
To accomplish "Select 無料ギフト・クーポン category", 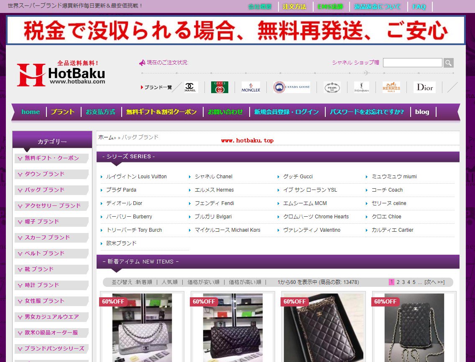I will tap(51, 158).
